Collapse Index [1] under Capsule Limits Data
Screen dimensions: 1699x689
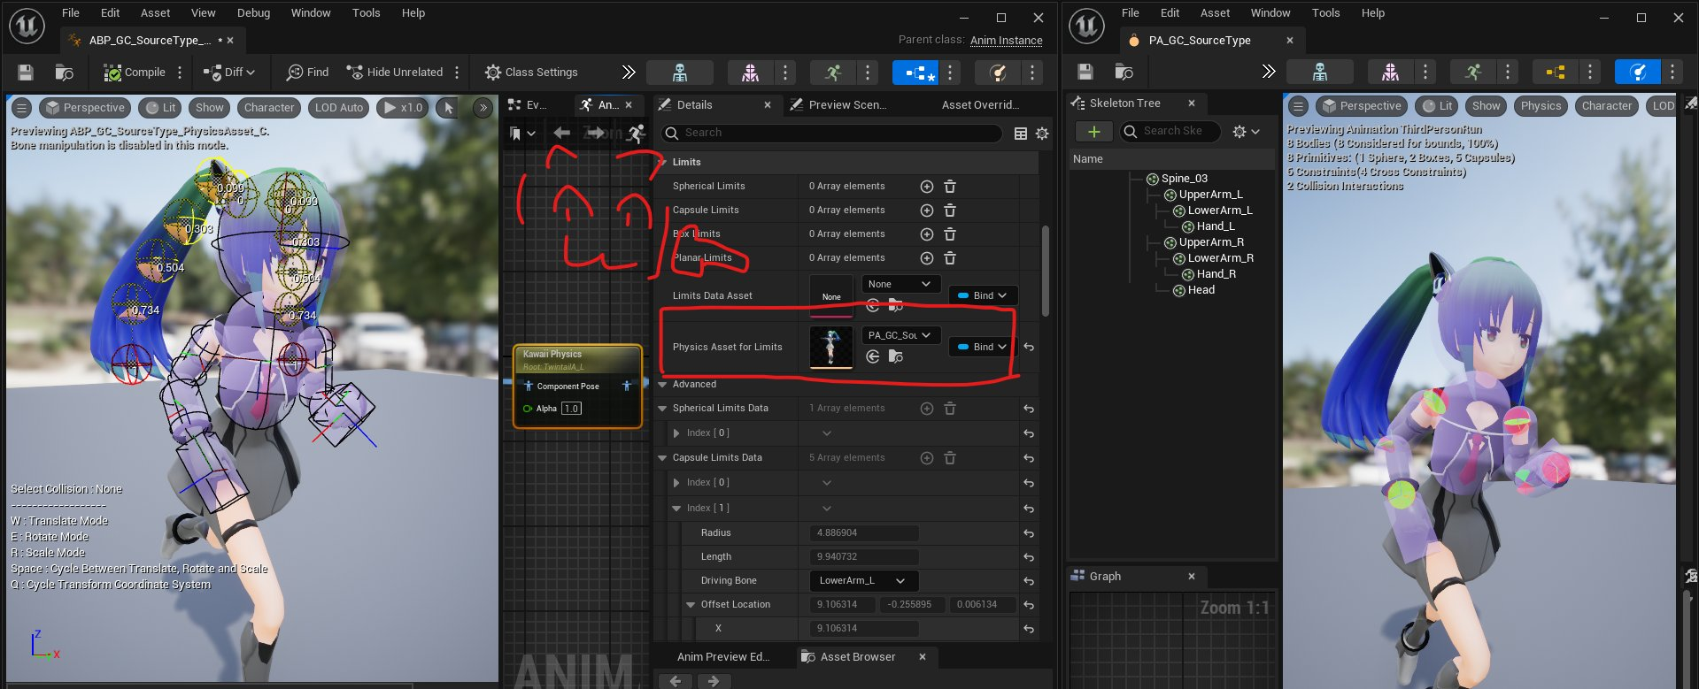pyautogui.click(x=677, y=509)
